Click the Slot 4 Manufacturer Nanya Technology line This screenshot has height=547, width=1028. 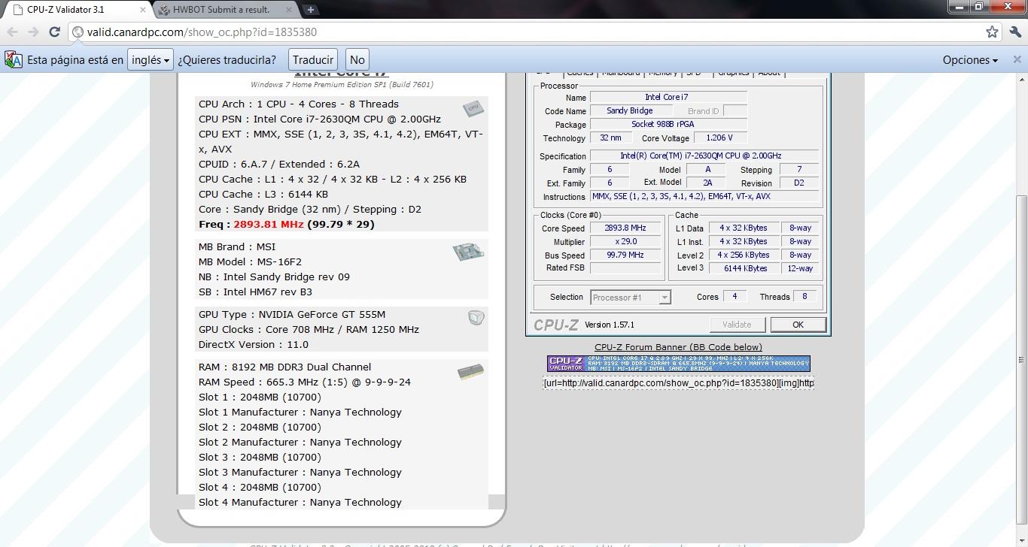point(300,502)
